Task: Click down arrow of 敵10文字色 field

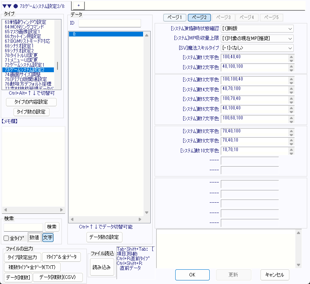Action: (x=291, y=153)
